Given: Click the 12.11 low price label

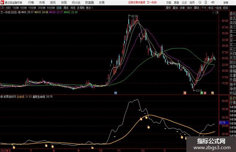Looking at the screenshot, I should tap(199, 91).
